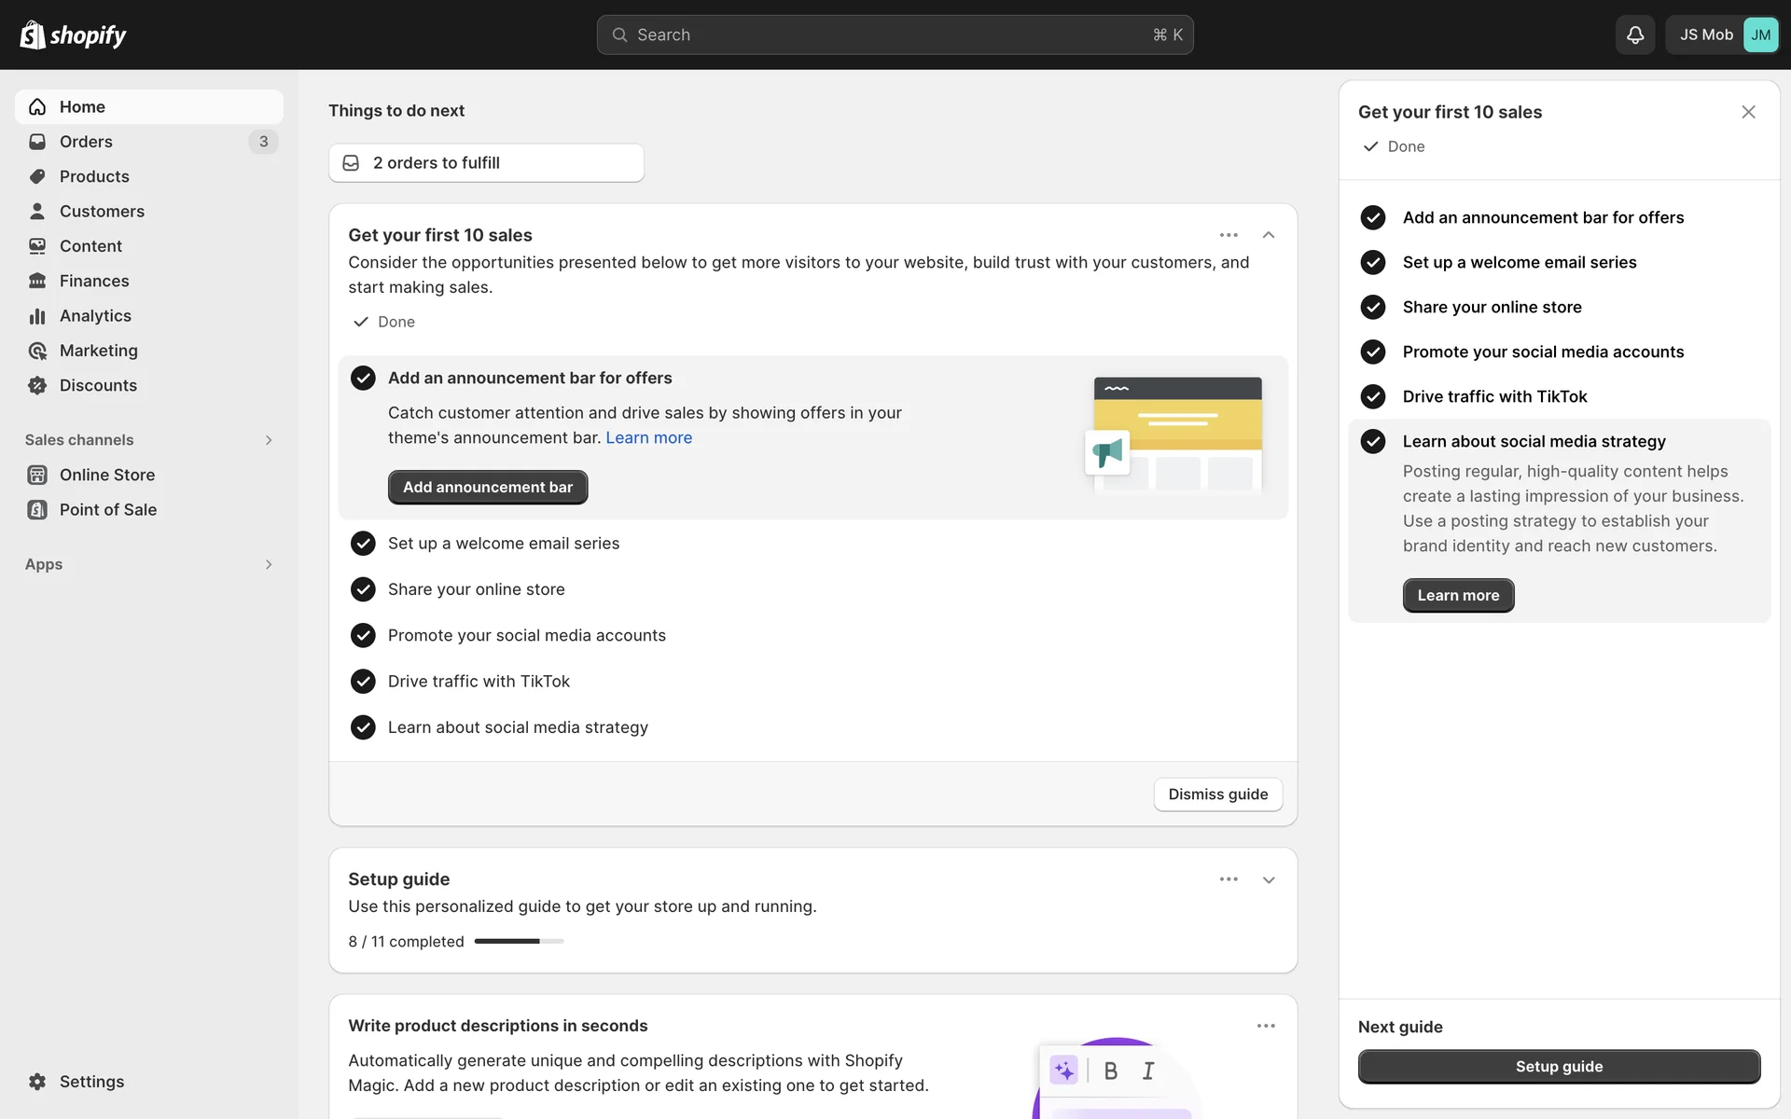1791x1119 pixels.
Task: Toggle check for 'Drive traffic with TikTok' in main list
Action: tap(363, 682)
